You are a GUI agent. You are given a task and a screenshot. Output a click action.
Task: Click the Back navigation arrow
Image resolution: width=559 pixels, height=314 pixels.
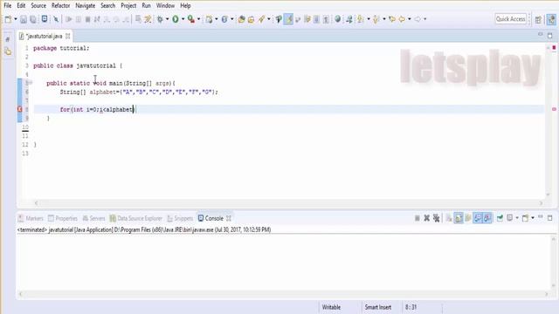402,19
